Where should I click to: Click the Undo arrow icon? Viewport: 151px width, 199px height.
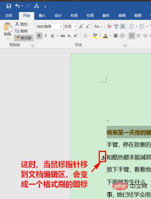pos(17,6)
